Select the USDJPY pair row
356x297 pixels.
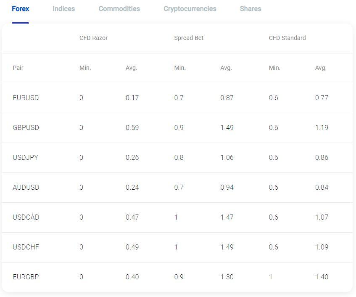pyautogui.click(x=177, y=158)
